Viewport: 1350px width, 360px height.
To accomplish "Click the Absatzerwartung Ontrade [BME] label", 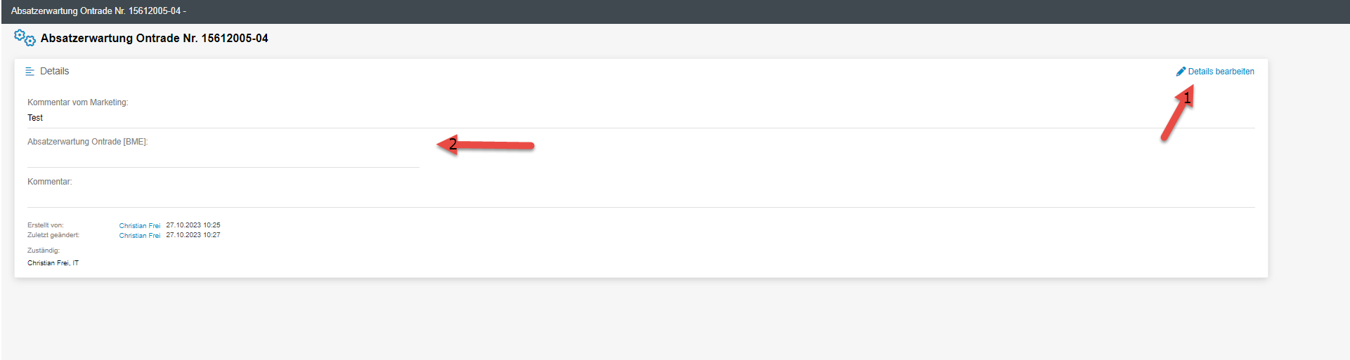I will [x=87, y=142].
